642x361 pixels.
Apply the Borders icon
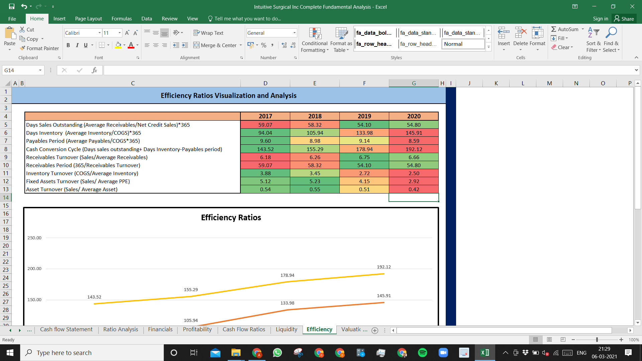102,45
